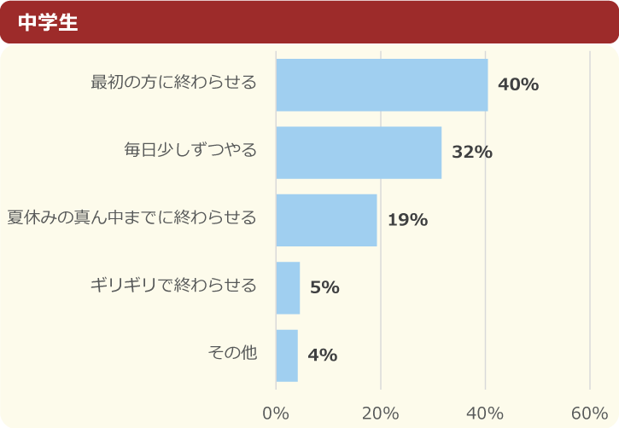Select the ギリギリで終わらせる bar
This screenshot has height=428, width=619.
pos(288,287)
